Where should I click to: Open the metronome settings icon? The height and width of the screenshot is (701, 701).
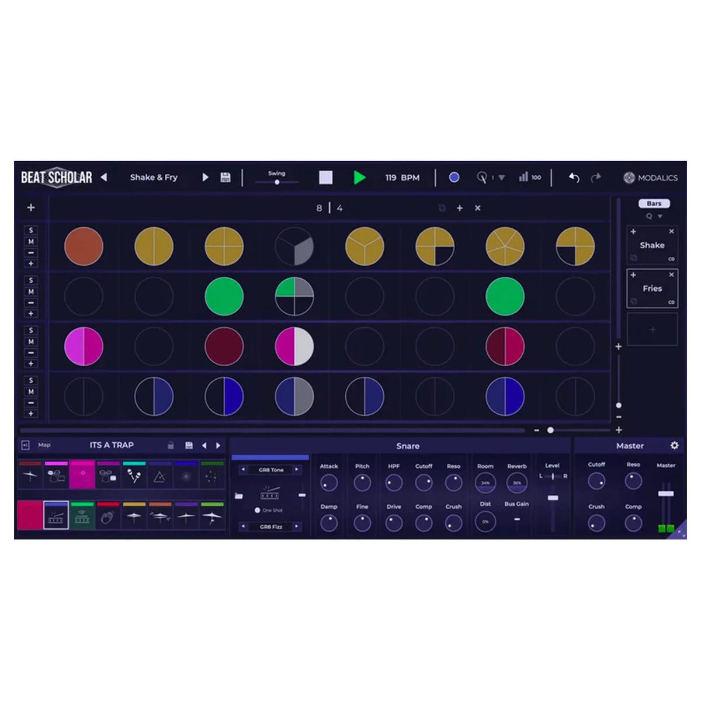[x=482, y=178]
